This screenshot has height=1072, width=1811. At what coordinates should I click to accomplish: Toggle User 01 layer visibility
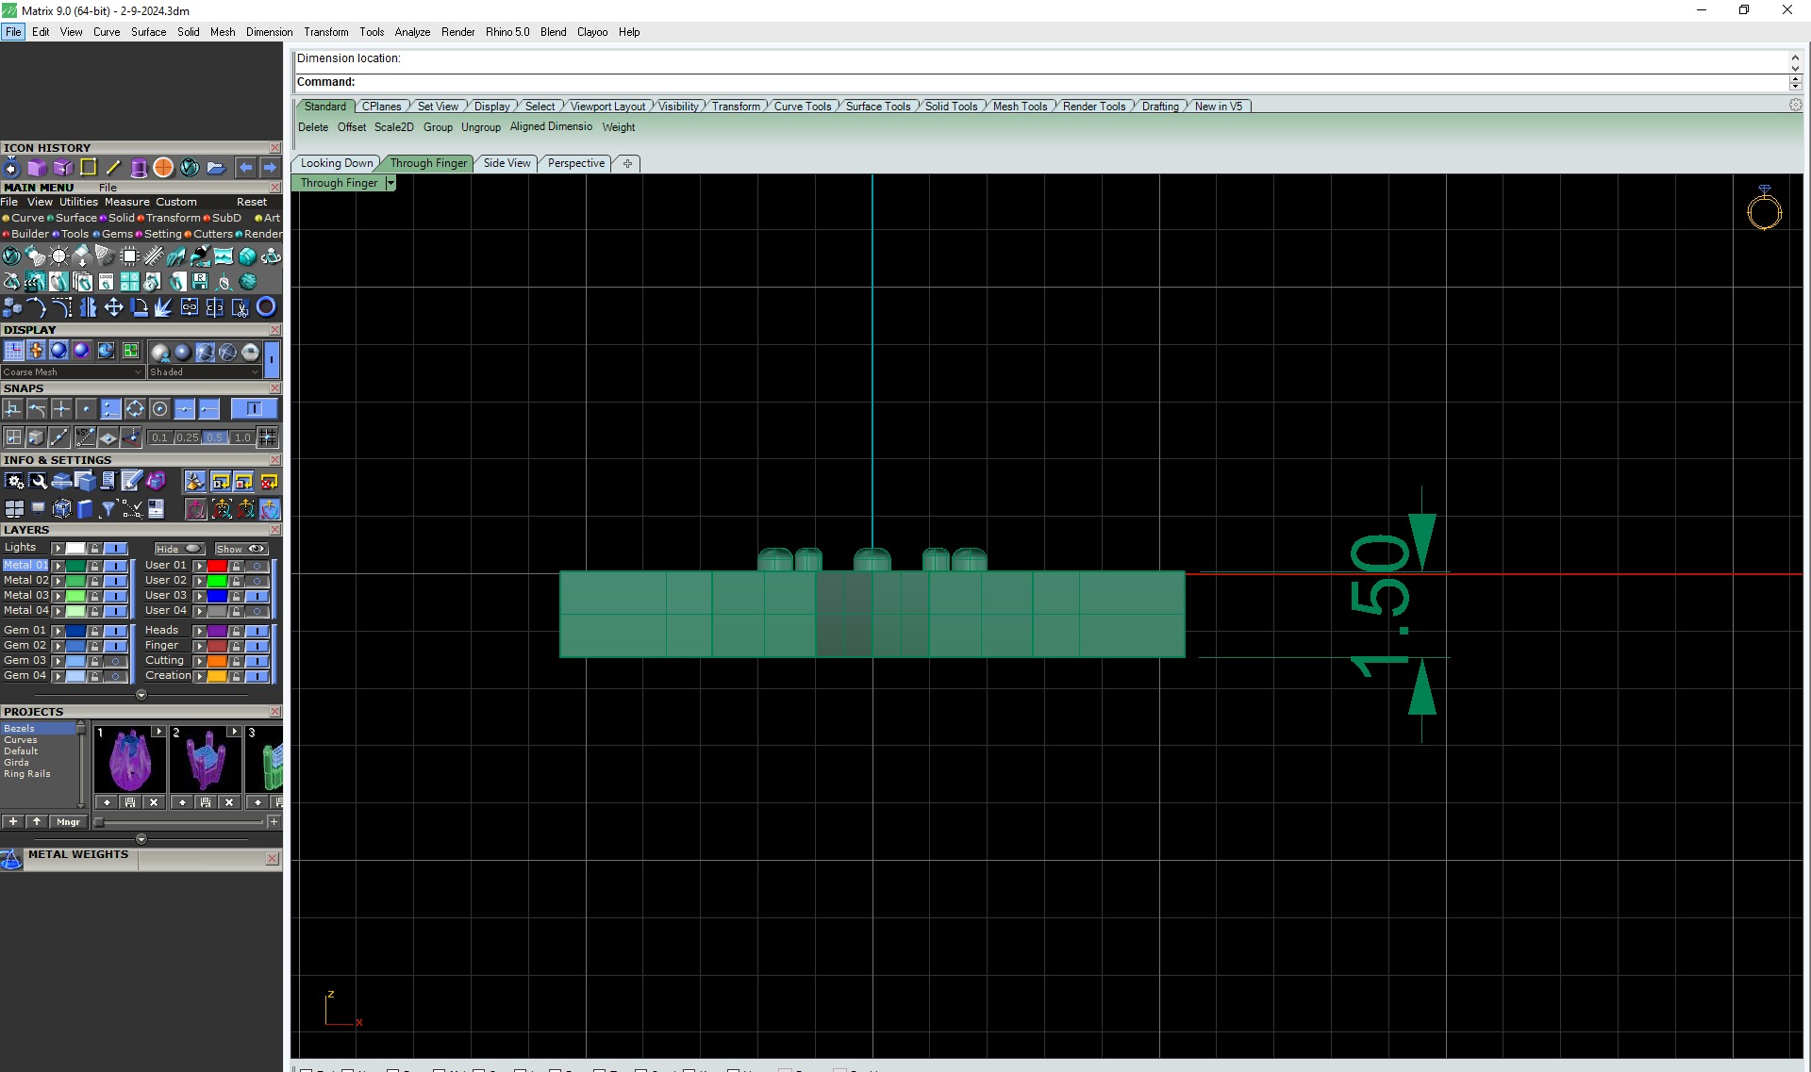(257, 566)
